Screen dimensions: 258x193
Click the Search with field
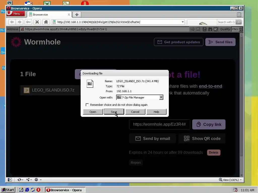[227, 22]
